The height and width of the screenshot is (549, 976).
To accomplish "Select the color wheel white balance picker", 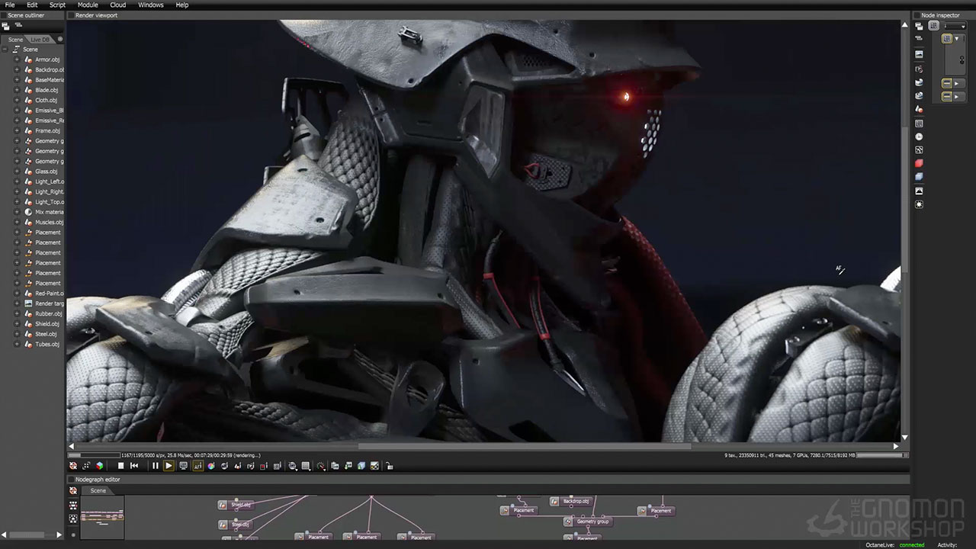I will tap(210, 466).
